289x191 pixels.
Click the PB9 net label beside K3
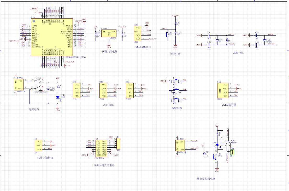pos(184,99)
